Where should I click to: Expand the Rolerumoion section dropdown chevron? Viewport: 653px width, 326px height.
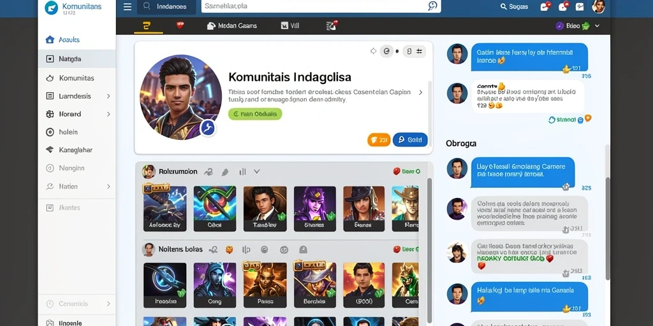[257, 171]
